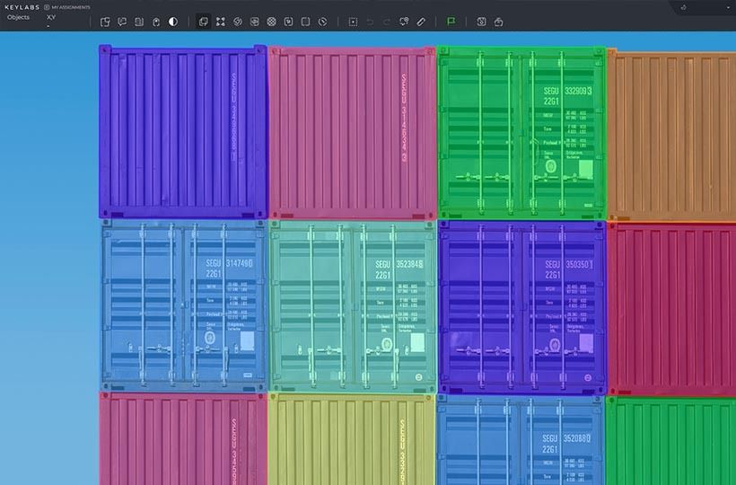Click the dotted-square selection icon
This screenshot has width=736, height=485.
(353, 22)
